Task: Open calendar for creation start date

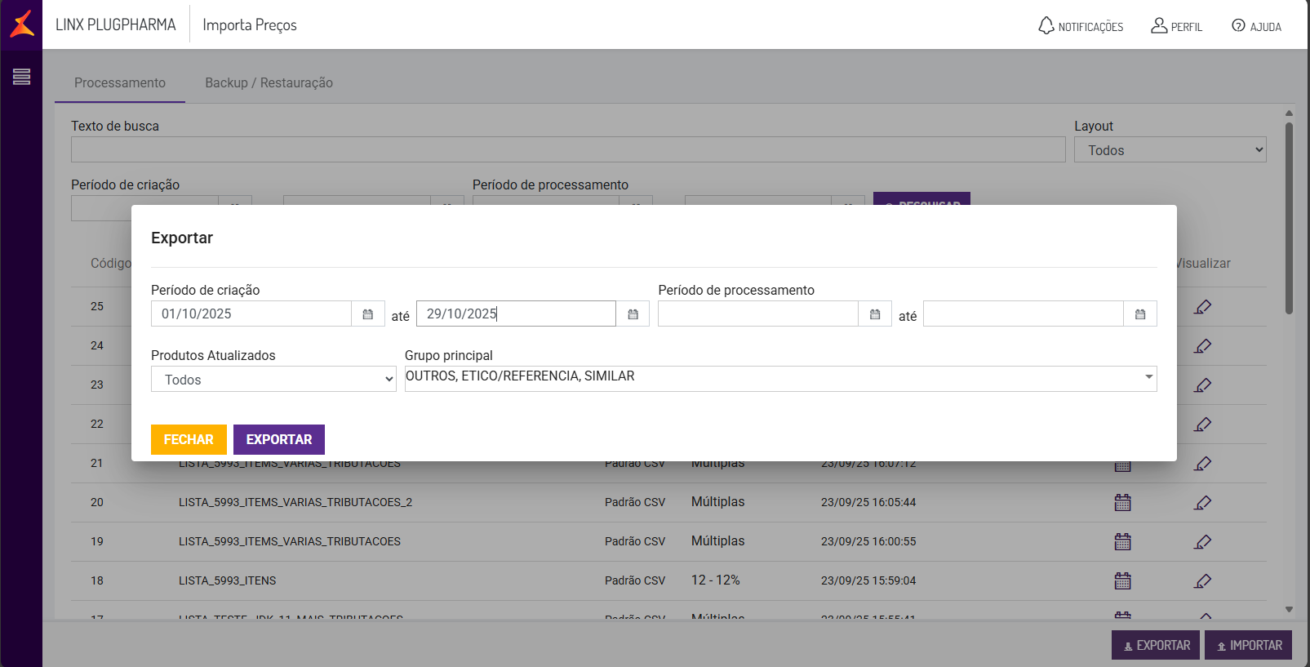Action: 368,314
